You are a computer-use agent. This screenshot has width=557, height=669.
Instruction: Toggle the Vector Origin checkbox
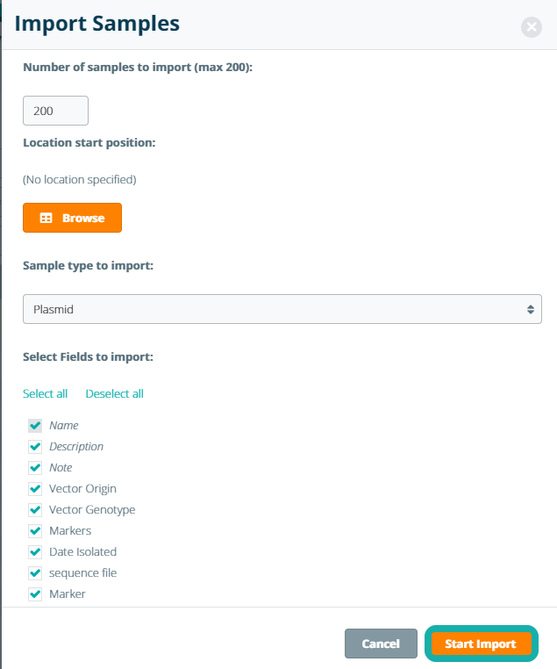pyautogui.click(x=35, y=489)
